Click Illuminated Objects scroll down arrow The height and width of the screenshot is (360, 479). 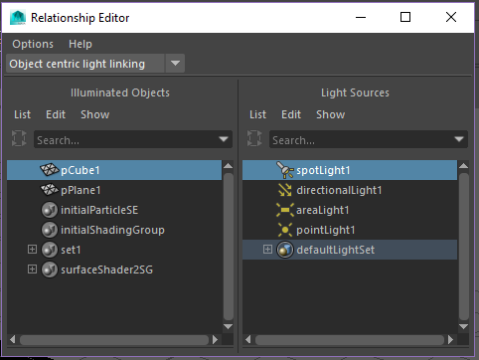point(228,327)
